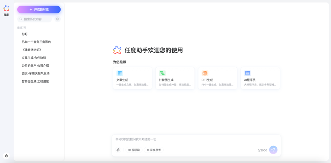
Task: Click the 甘特图生成 card icon
Action: coord(162,73)
